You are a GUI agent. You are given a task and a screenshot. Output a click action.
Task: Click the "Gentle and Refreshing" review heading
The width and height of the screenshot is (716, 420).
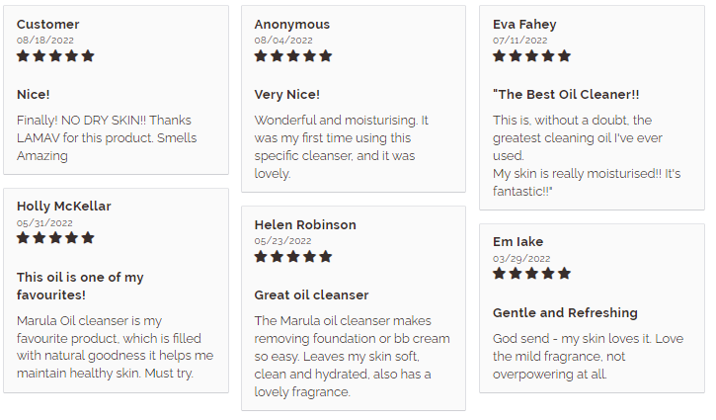coord(565,313)
